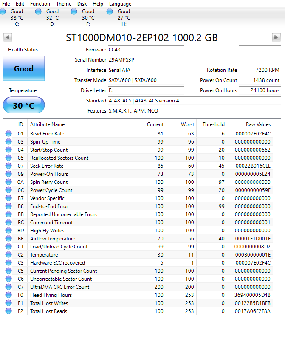Select raw value 000007E02F4C of Read Error Rate
The image size is (285, 347).
tap(253, 134)
